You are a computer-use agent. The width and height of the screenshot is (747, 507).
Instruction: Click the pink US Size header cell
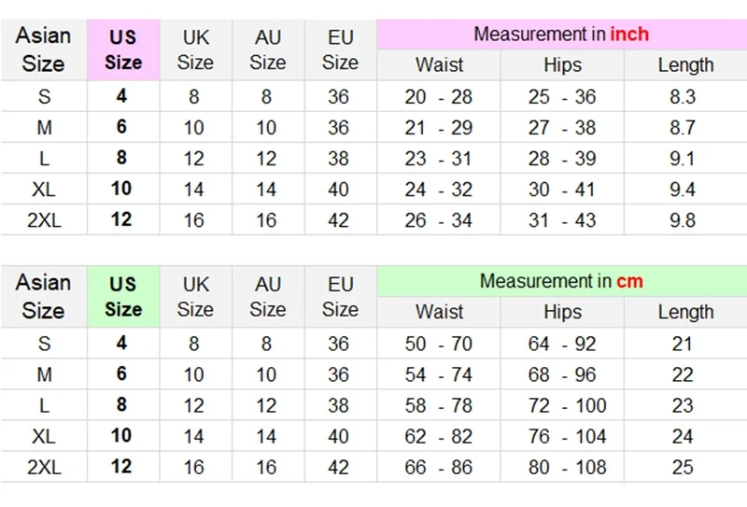tap(122, 50)
